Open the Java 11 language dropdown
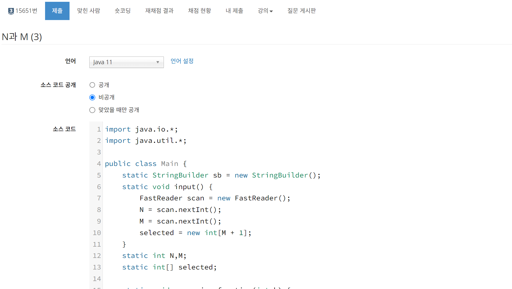The width and height of the screenshot is (512, 289). pyautogui.click(x=126, y=62)
